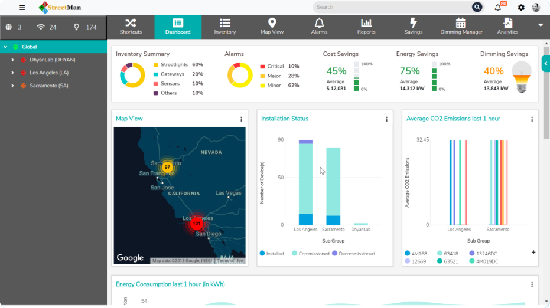
Task: Expand the Los Angeles (LA) node
Action: [12, 73]
